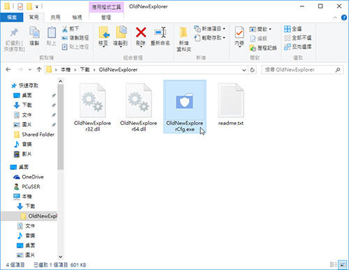Image resolution: width=349 pixels, height=270 pixels.
Task: Click Select none in ribbon
Action: [x=297, y=38]
